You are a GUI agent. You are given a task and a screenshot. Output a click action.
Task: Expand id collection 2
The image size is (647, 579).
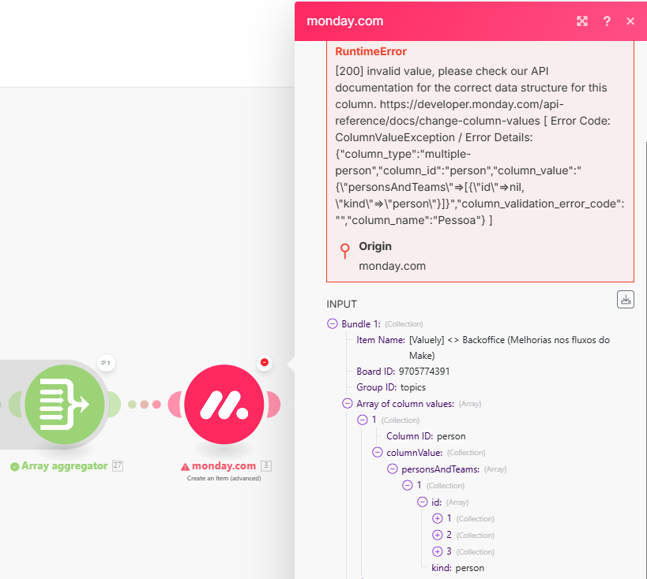(438, 535)
